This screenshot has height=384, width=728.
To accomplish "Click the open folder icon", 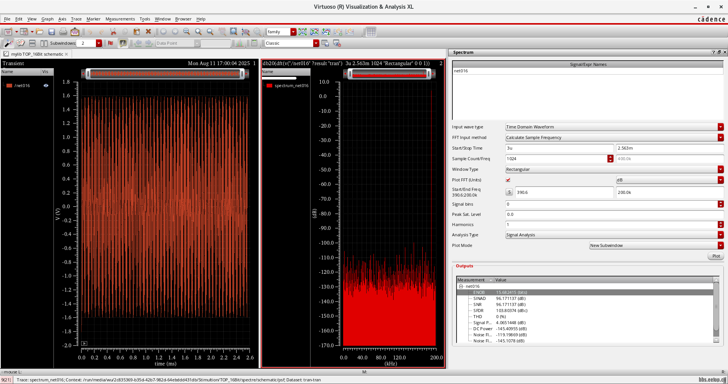I will pyautogui.click(x=39, y=32).
